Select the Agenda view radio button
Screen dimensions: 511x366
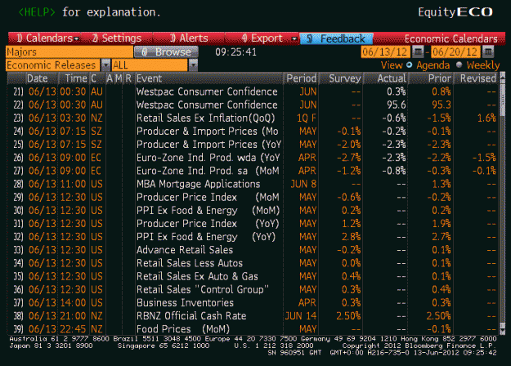409,65
